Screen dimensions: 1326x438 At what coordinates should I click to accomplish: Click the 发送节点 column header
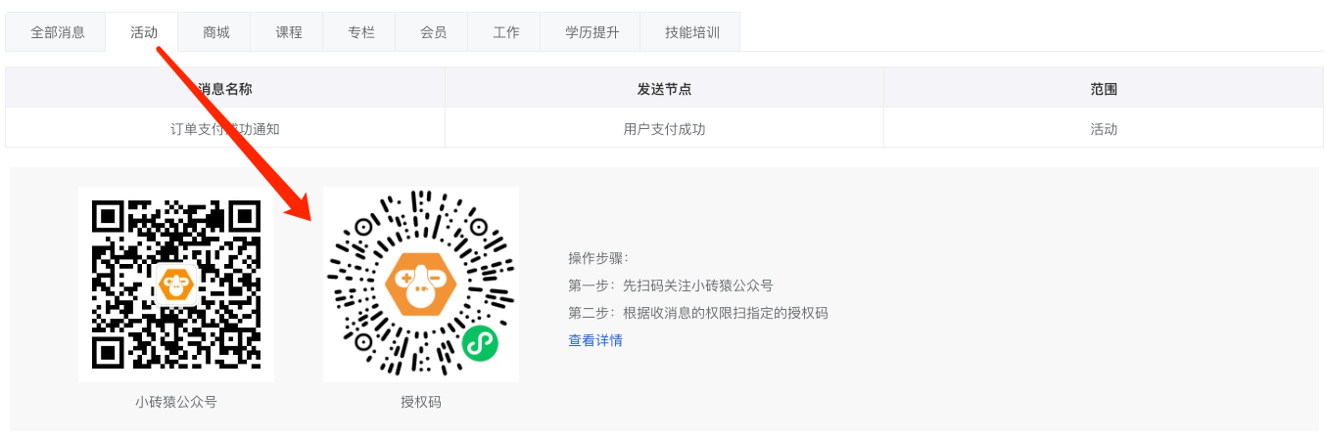click(x=664, y=89)
